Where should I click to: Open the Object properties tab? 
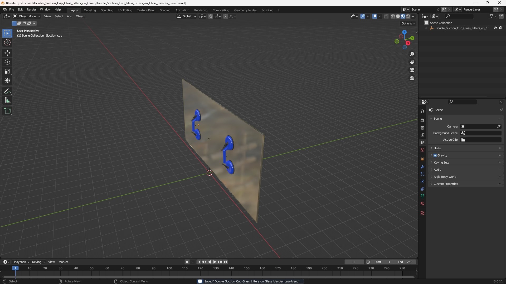tap(422, 159)
